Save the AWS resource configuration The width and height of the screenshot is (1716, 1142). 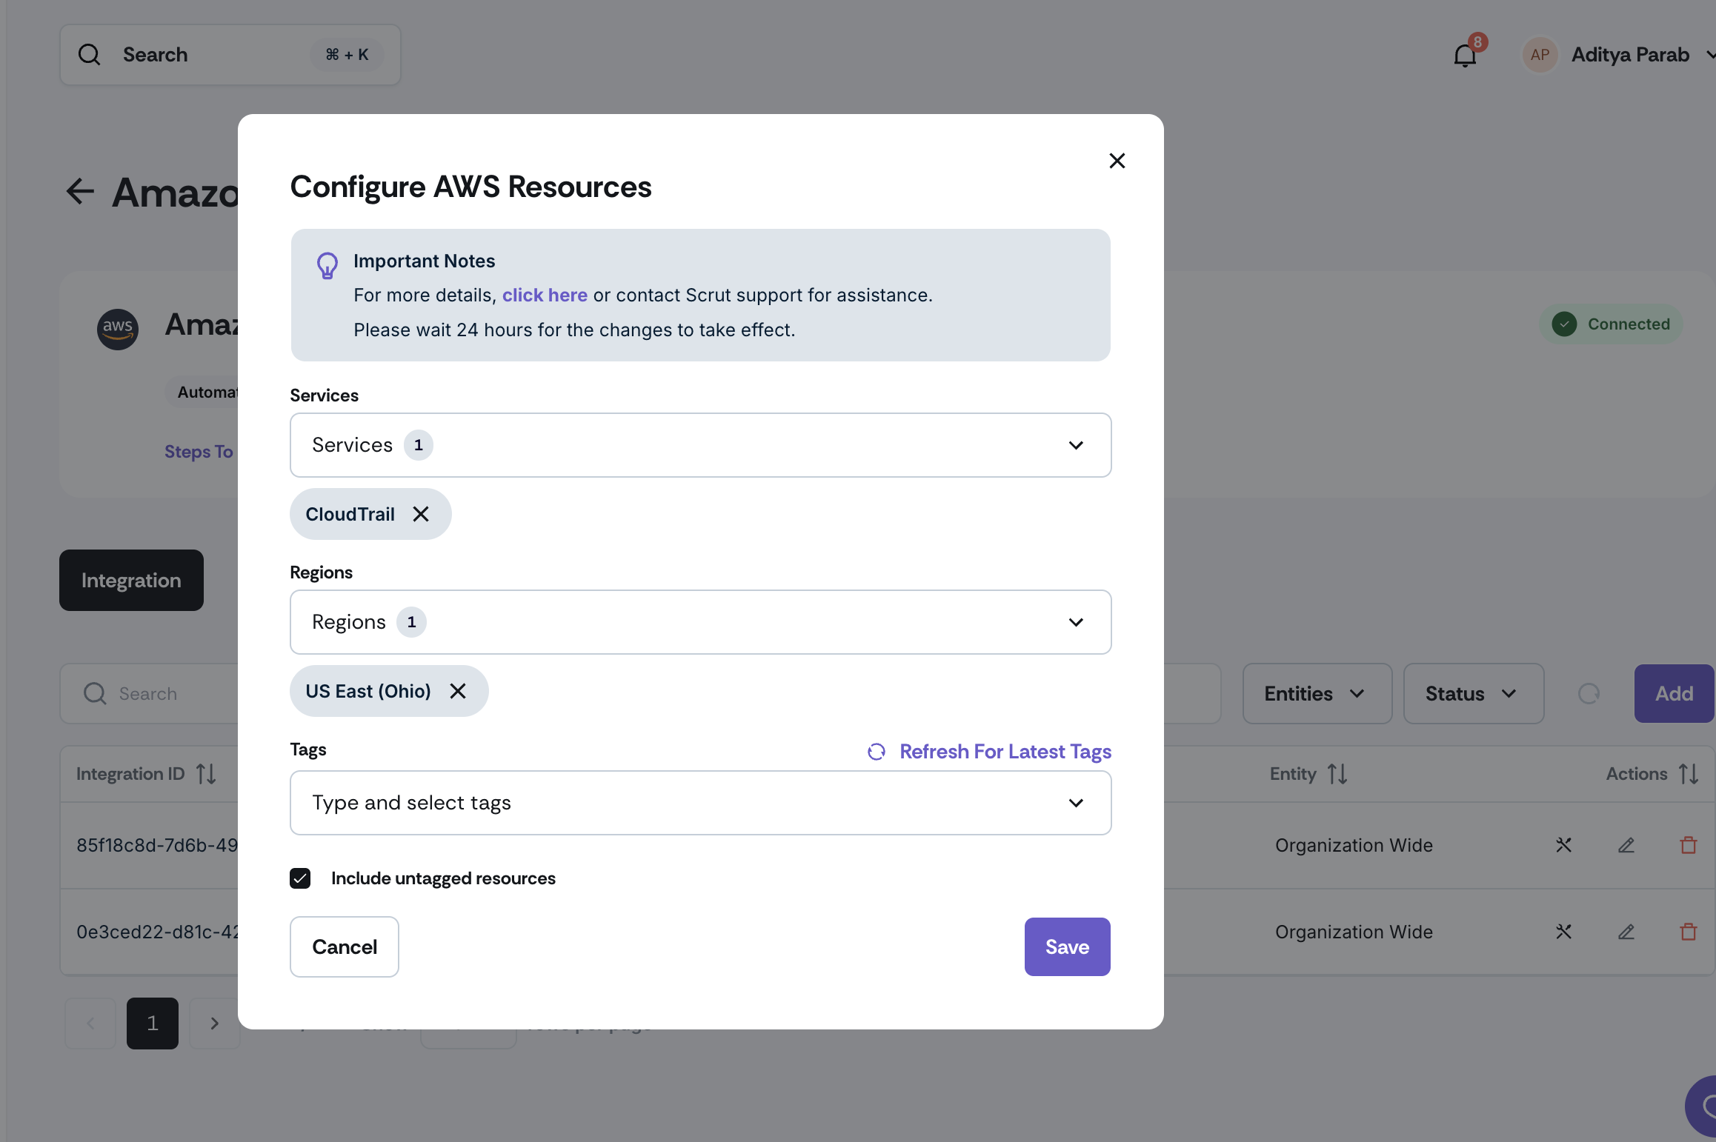pyautogui.click(x=1067, y=947)
